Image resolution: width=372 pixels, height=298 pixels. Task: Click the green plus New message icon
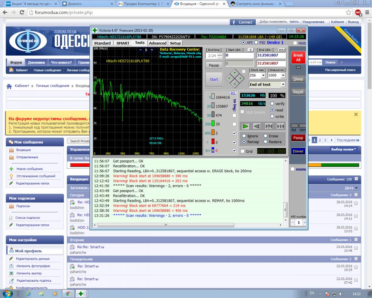(11, 169)
